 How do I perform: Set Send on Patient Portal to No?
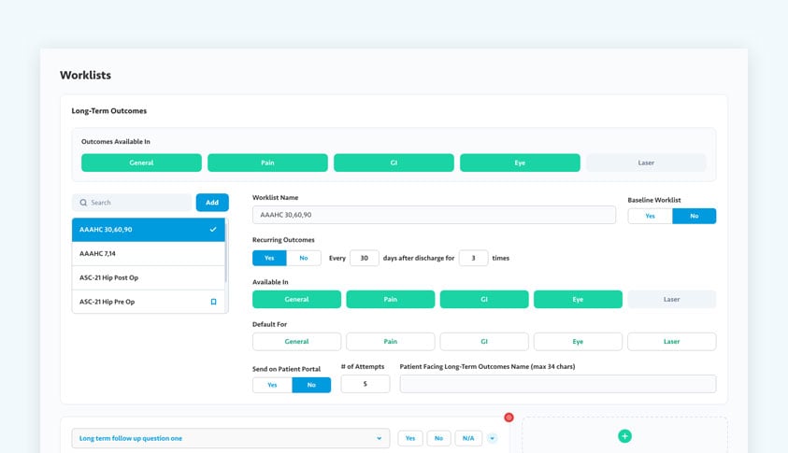[x=311, y=385]
